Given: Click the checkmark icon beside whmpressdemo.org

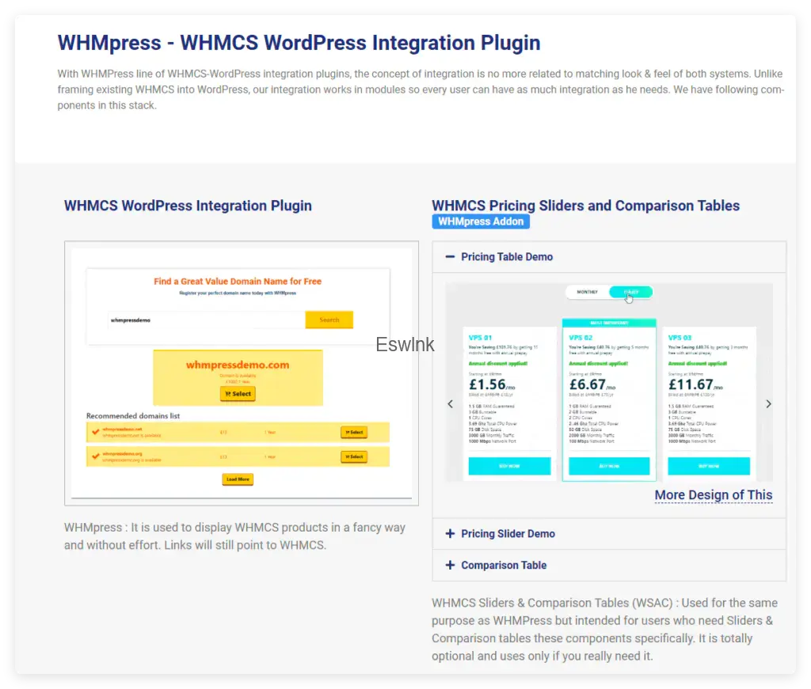Looking at the screenshot, I should point(95,456).
